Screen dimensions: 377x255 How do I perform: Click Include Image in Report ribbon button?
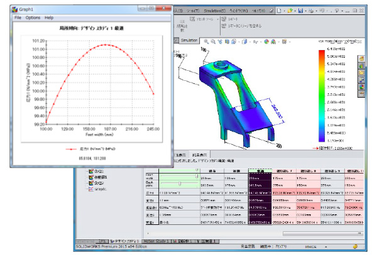(x=241, y=26)
